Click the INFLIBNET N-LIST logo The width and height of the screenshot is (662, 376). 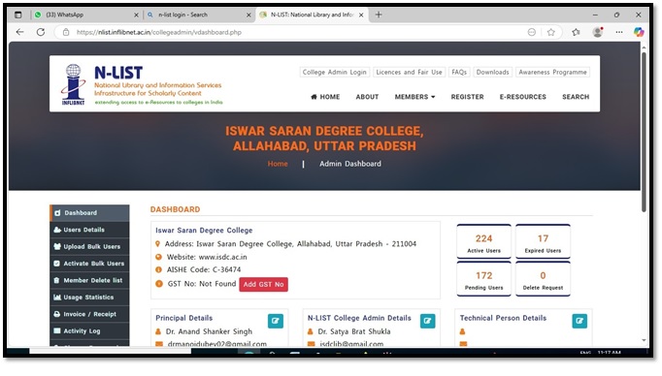[x=142, y=84]
